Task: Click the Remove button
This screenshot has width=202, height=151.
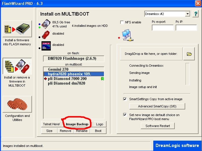Action: 65,131
